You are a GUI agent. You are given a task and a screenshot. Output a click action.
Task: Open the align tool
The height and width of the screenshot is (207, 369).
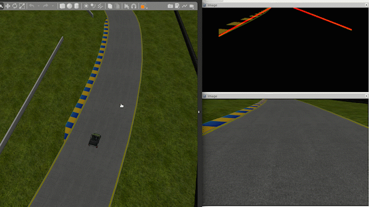[127, 6]
